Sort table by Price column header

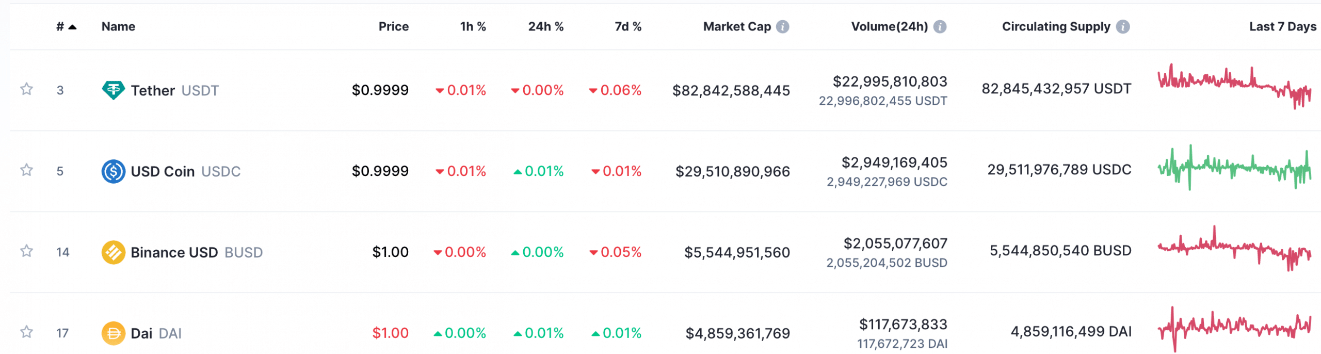(x=393, y=27)
